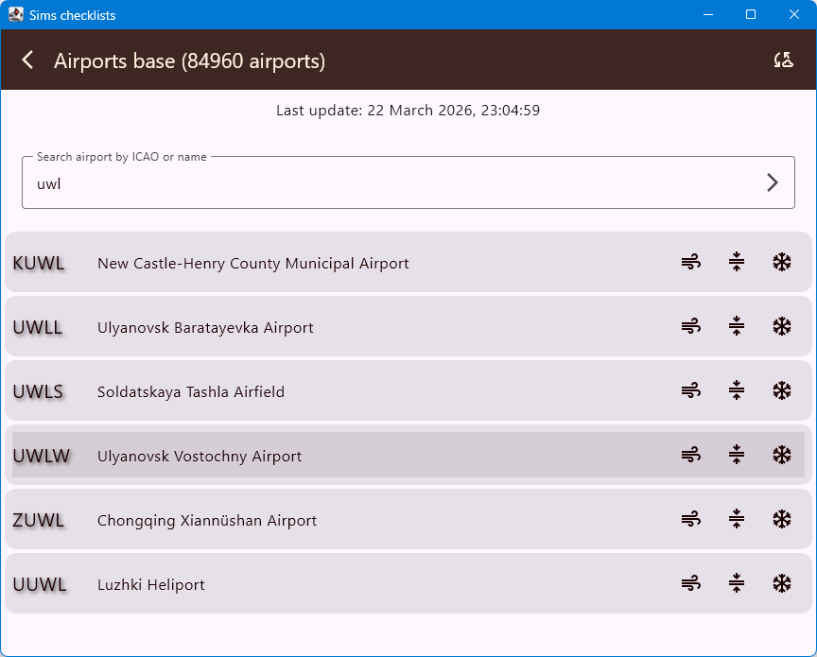Click the snowflake icon for UWLL

(x=782, y=326)
